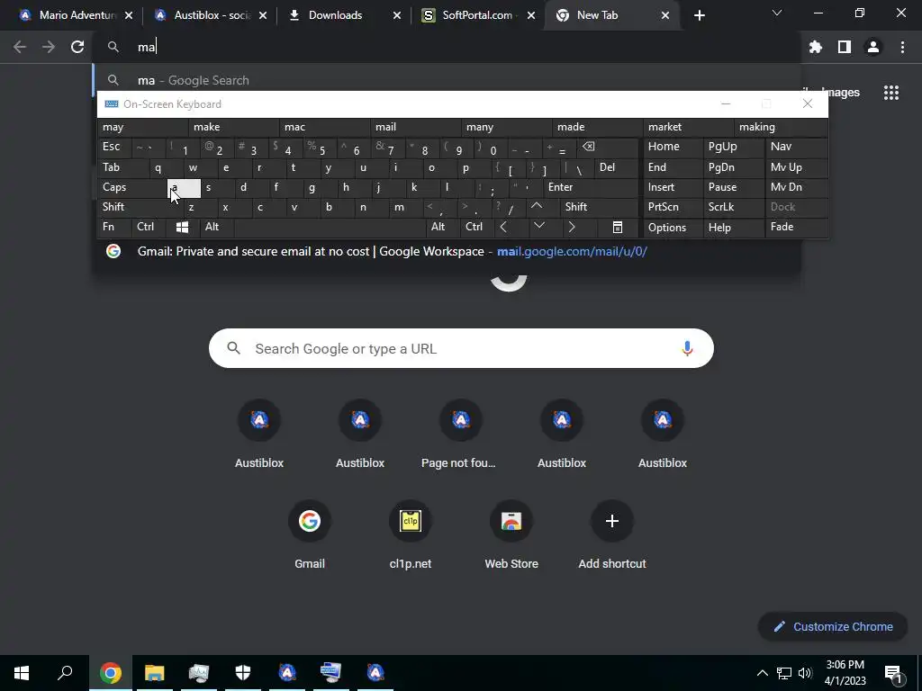The height and width of the screenshot is (691, 922).
Task: Open Gmail shortcut tile
Action: tap(310, 534)
